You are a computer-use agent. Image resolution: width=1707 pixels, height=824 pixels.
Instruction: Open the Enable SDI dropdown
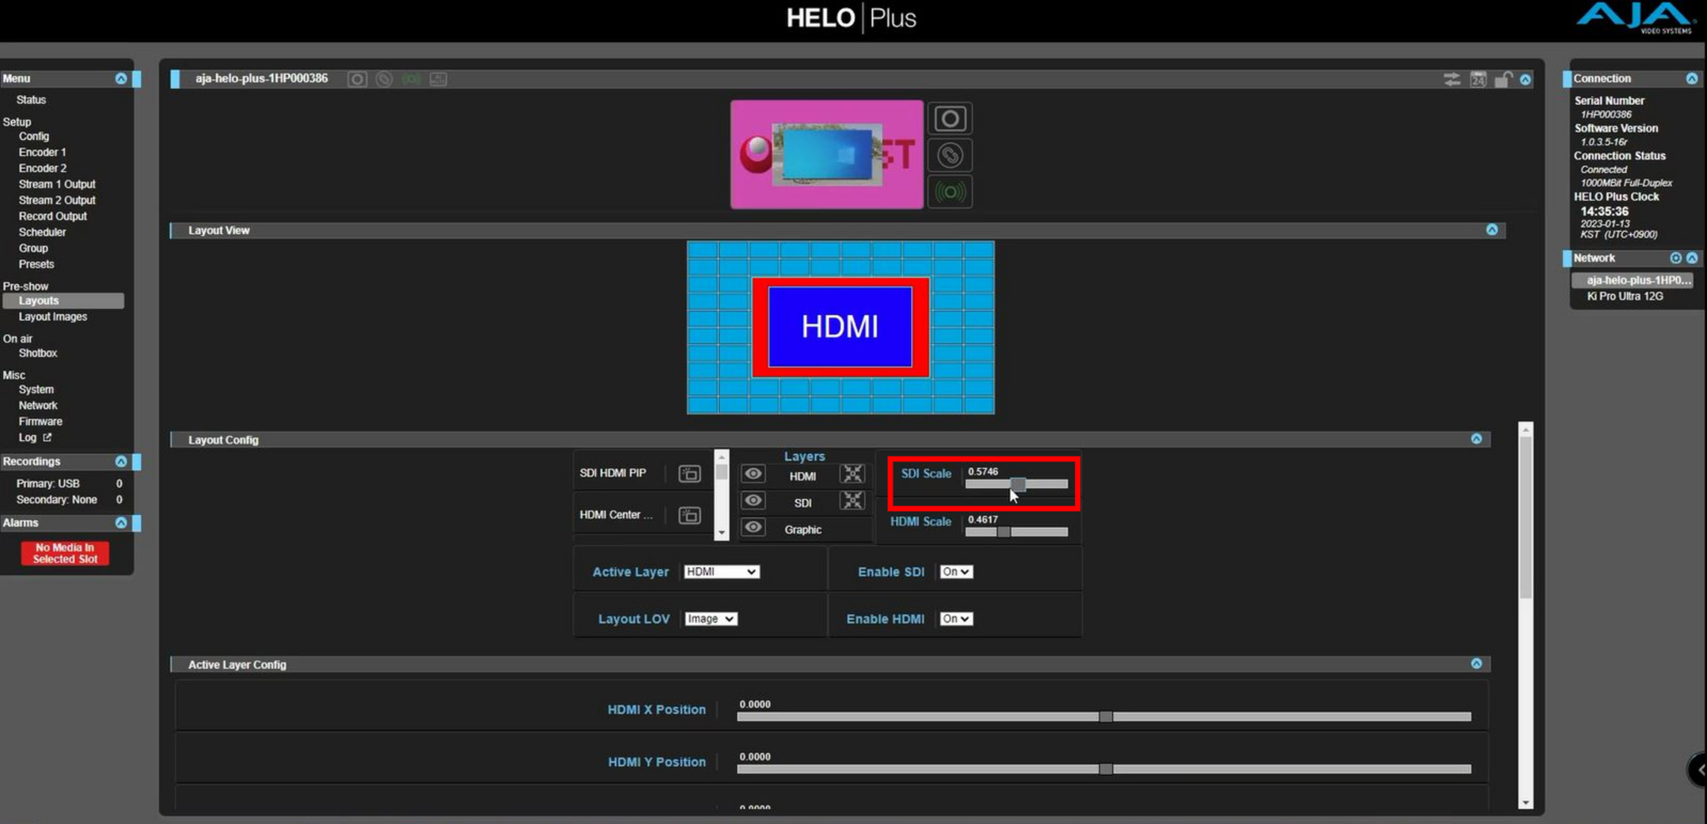[x=955, y=572]
